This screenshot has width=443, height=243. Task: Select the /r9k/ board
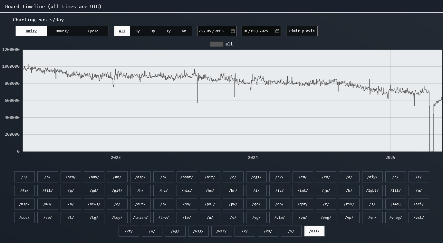click(x=349, y=204)
